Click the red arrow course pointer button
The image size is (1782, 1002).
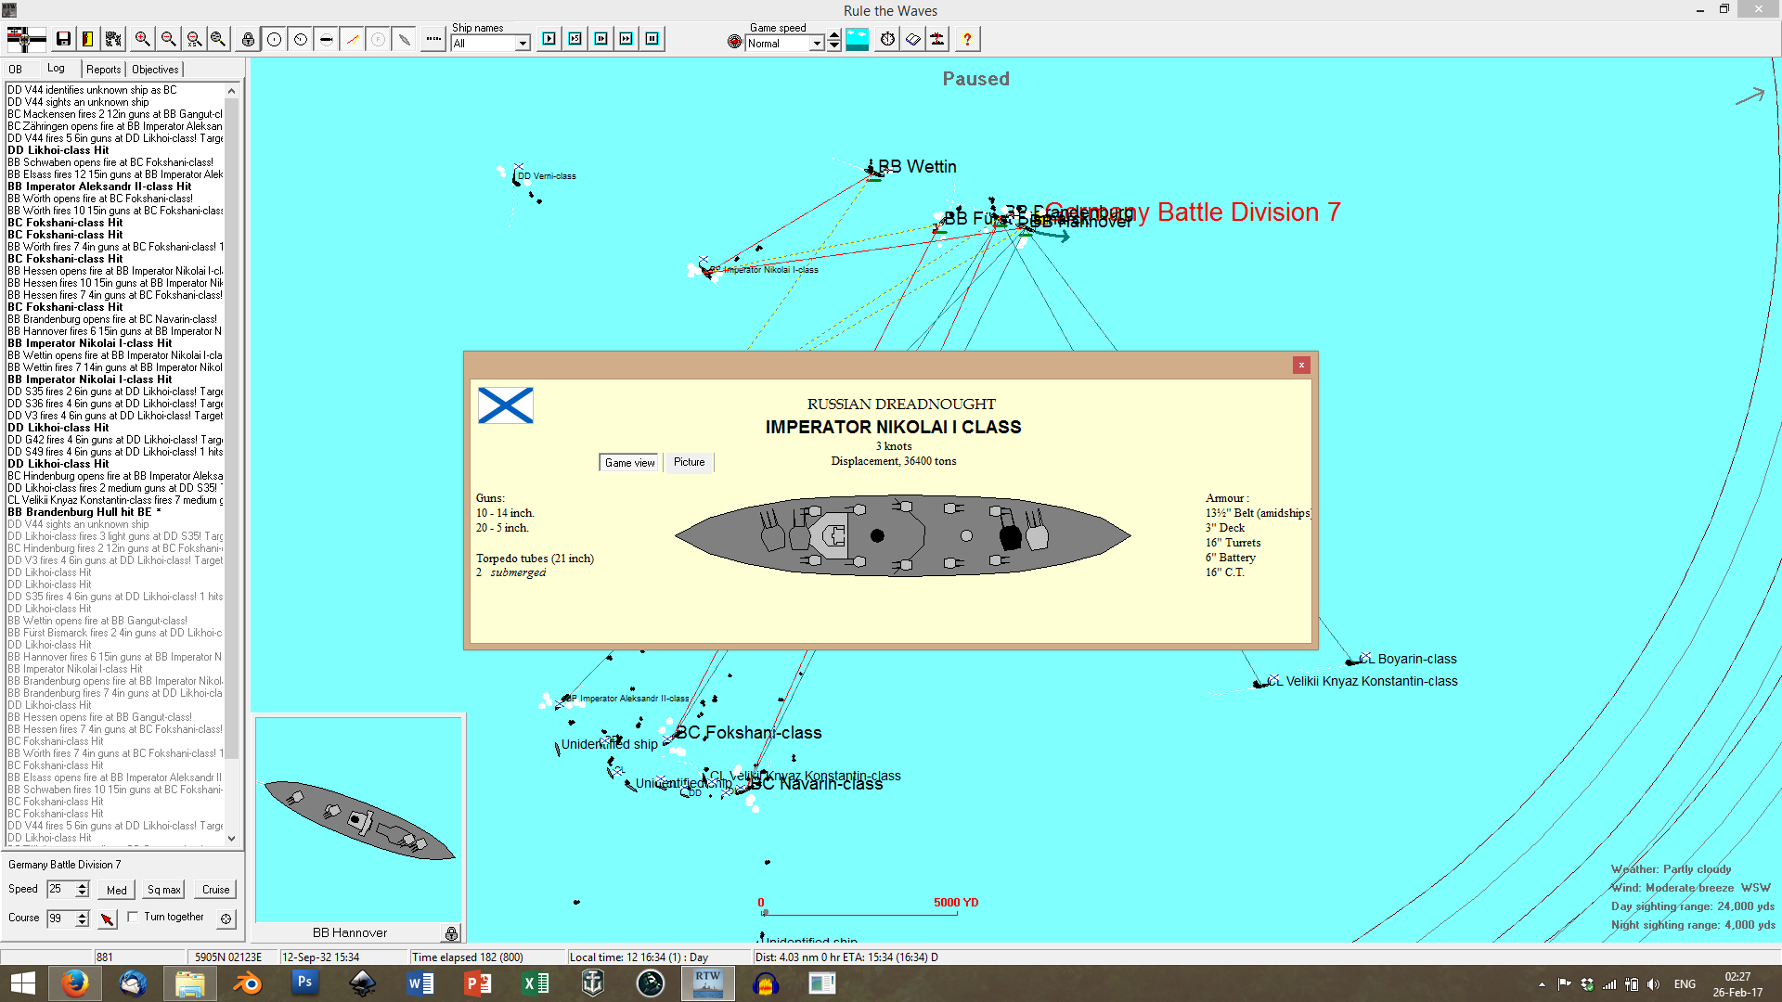pyautogui.click(x=108, y=918)
